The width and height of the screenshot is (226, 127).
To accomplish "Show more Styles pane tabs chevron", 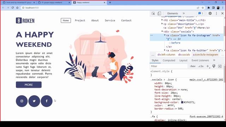I will [214, 60].
